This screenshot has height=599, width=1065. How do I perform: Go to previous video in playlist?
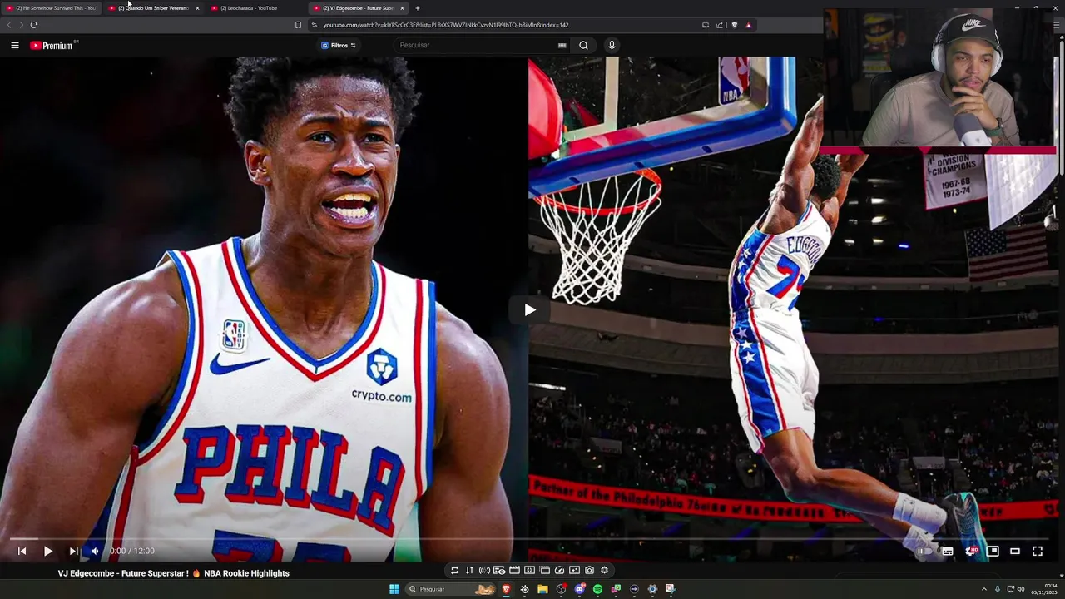tap(22, 551)
